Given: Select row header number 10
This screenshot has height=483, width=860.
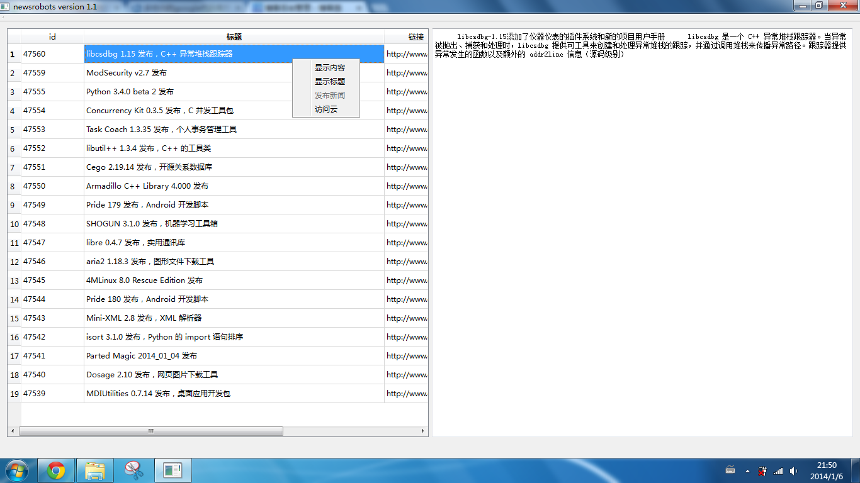Looking at the screenshot, I should coord(14,224).
